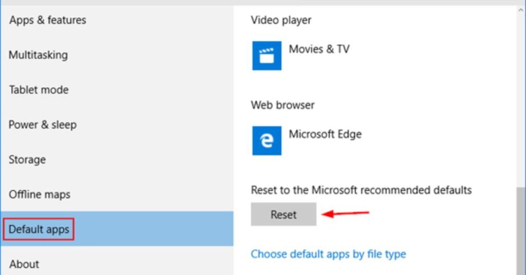This screenshot has height=275, width=526.
Task: Click the Microsoft Edge app name
Action: 325,134
